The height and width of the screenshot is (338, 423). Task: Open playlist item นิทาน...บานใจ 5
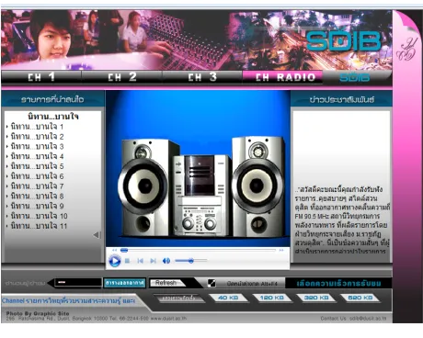pos(37,166)
